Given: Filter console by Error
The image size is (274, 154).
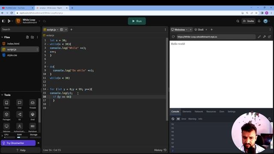Looking at the screenshot, I should tap(184, 119).
